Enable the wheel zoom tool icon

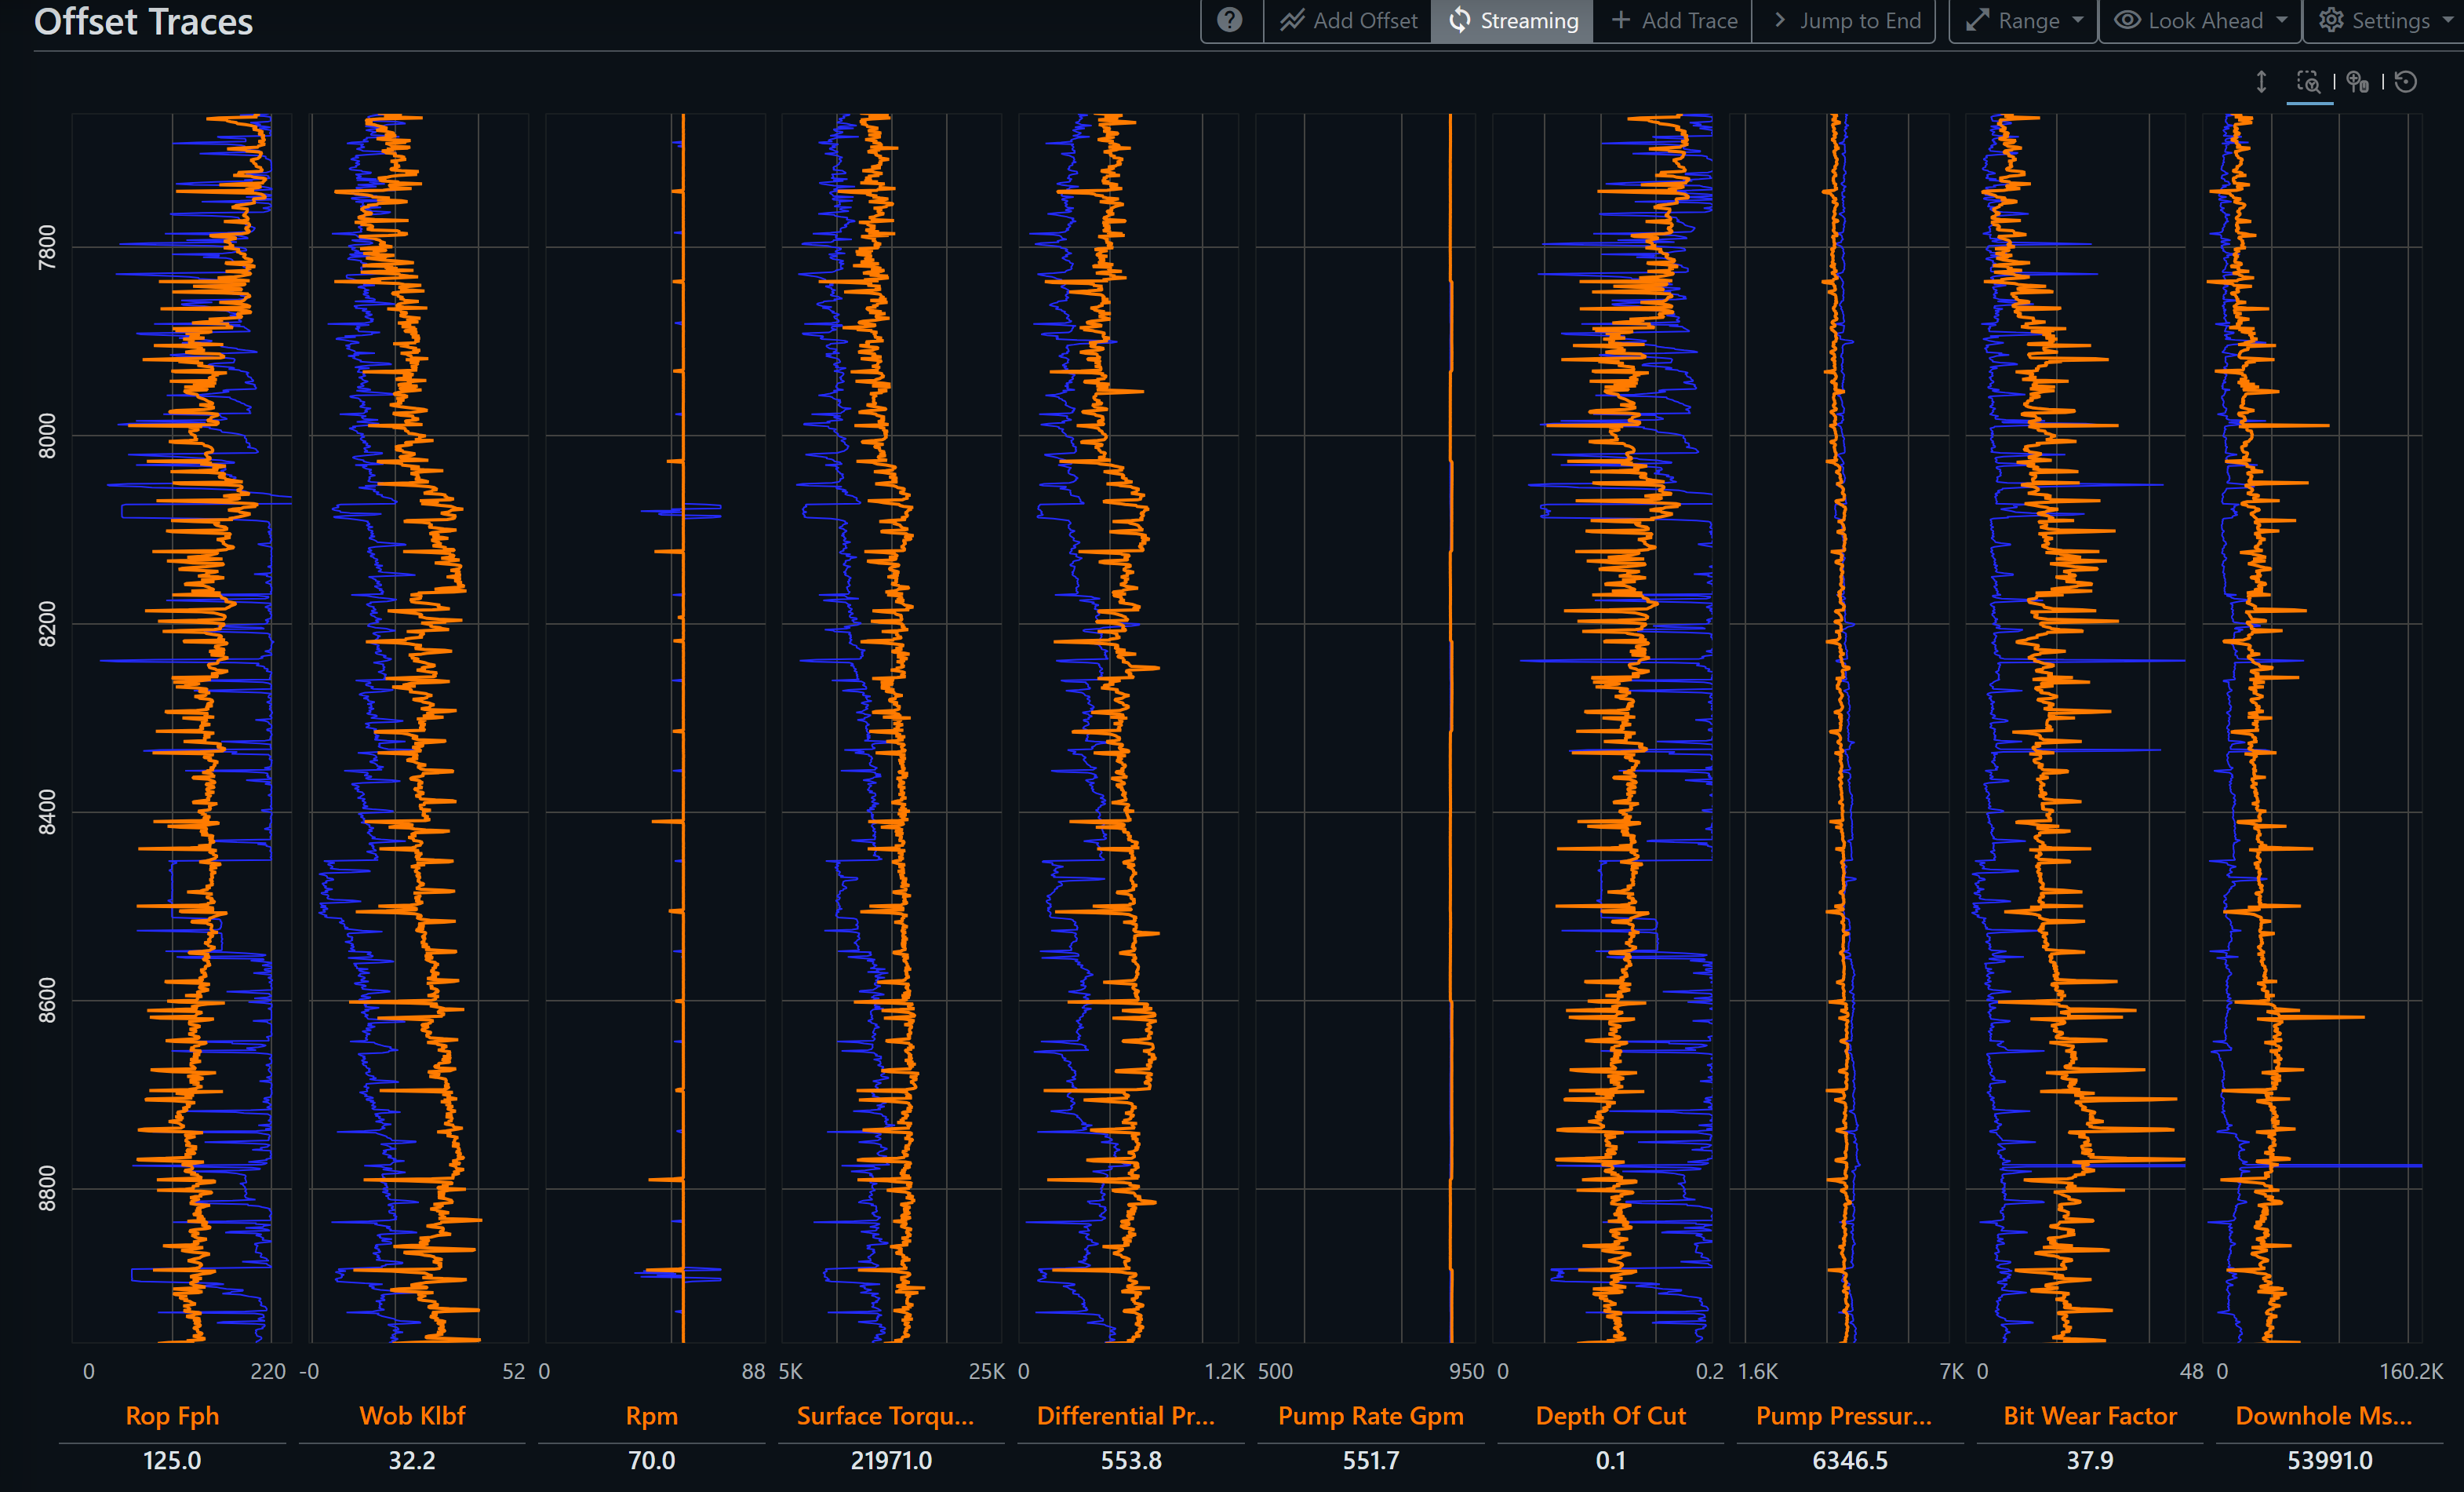tap(2357, 82)
